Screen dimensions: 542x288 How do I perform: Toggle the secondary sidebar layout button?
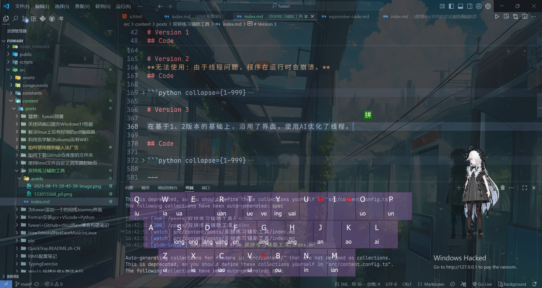tap(469, 6)
